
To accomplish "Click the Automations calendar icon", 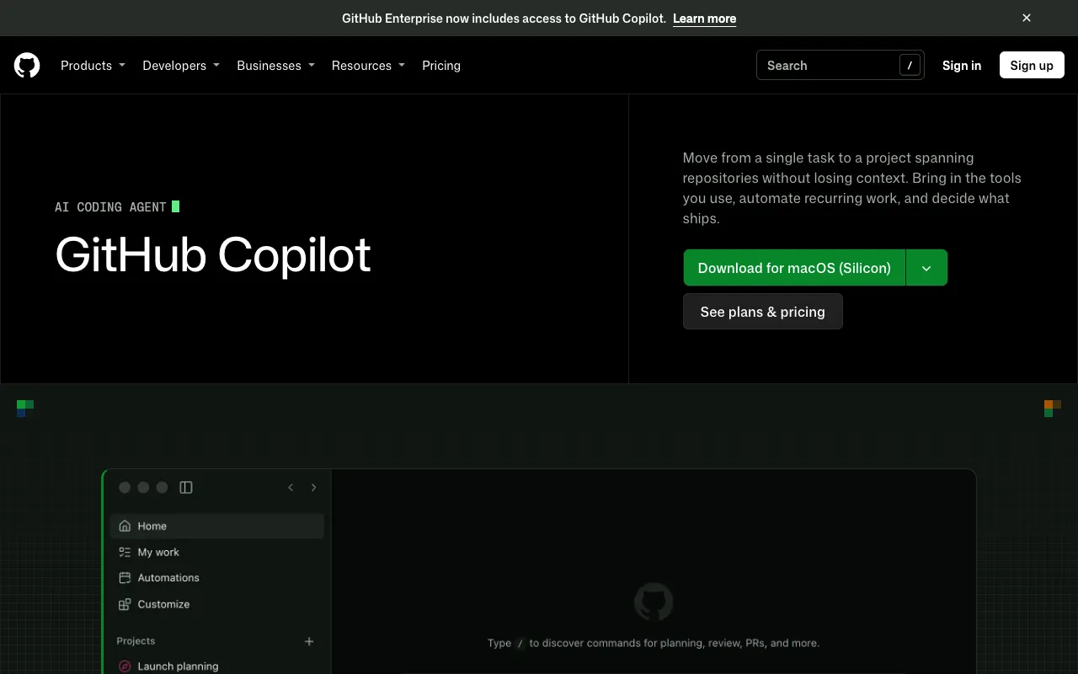I will coord(125,578).
